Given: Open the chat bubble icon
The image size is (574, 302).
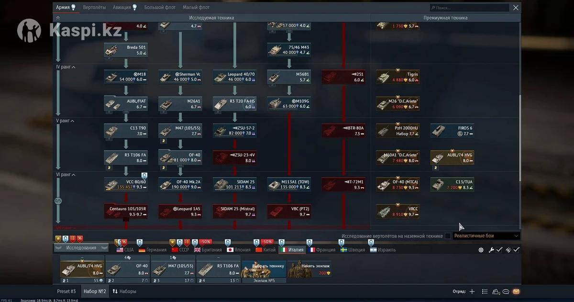Looking at the screenshot, I should pos(506,291).
